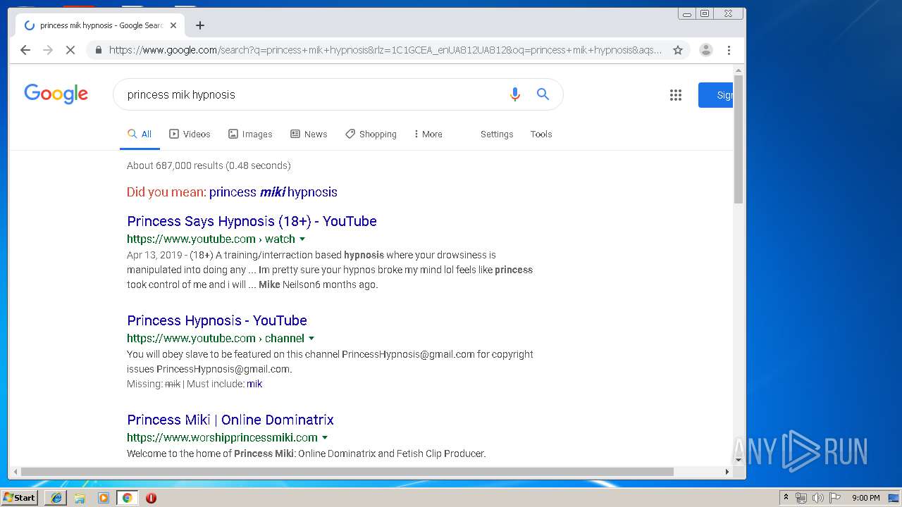Click the red taskbar icon next to Chrome

[151, 498]
